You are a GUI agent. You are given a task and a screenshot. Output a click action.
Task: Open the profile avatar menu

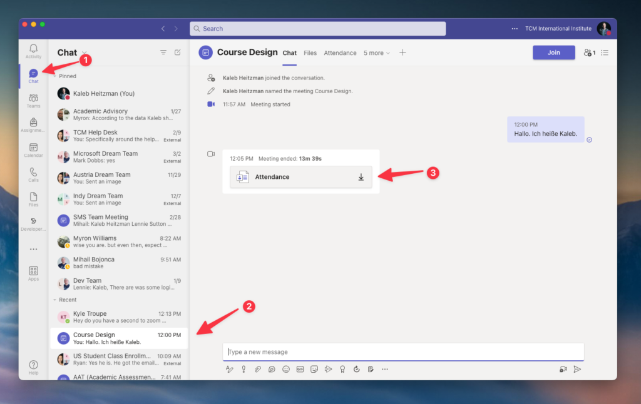pos(604,29)
